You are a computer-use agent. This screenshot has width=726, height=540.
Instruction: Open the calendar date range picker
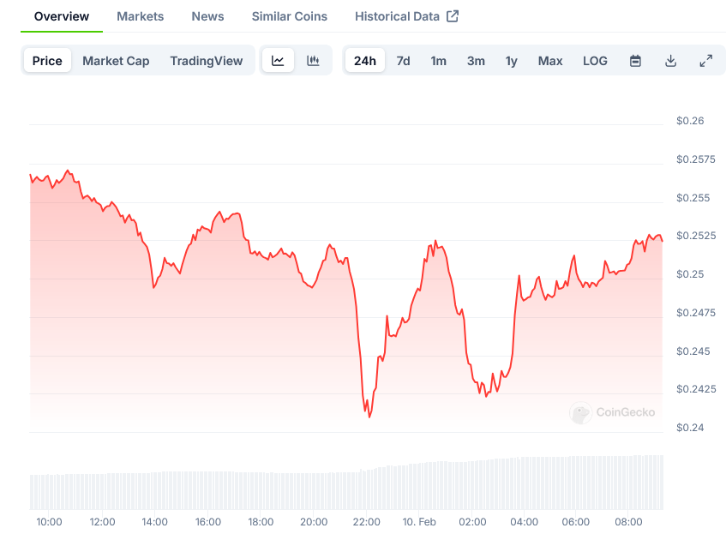635,61
